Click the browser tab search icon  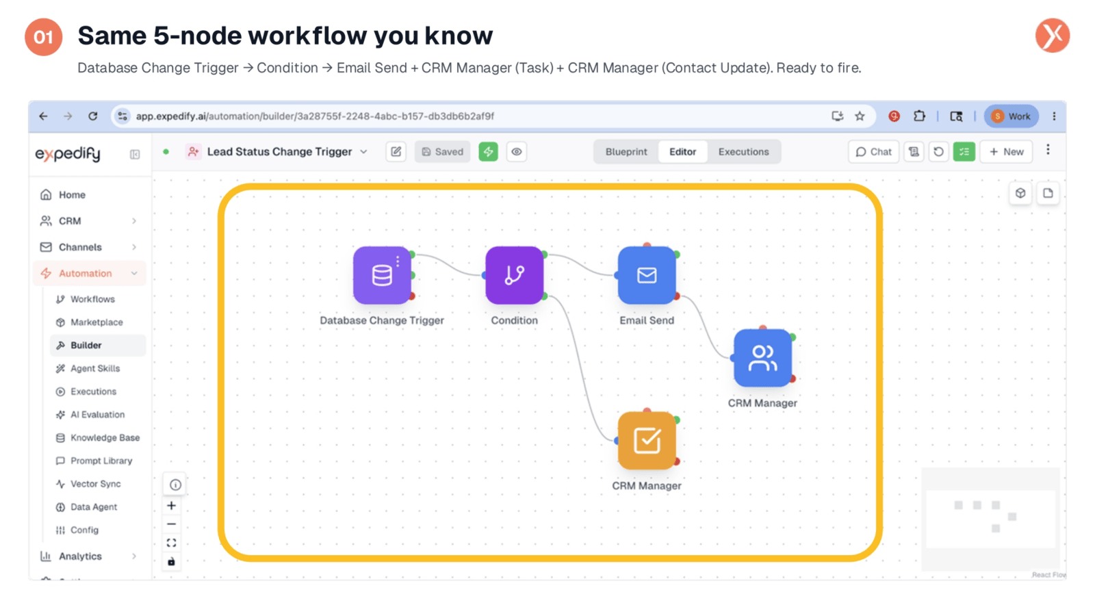pyautogui.click(x=956, y=116)
